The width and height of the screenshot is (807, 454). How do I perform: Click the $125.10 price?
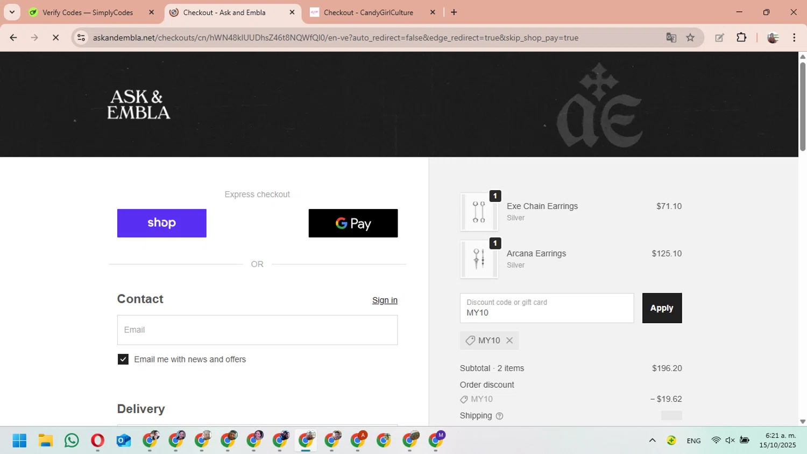pos(667,254)
